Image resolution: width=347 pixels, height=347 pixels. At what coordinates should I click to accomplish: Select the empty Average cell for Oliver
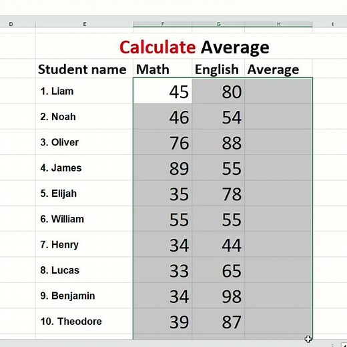[x=279, y=142]
